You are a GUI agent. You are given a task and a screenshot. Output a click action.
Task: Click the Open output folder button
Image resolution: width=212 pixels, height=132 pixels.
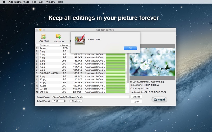[136, 102]
